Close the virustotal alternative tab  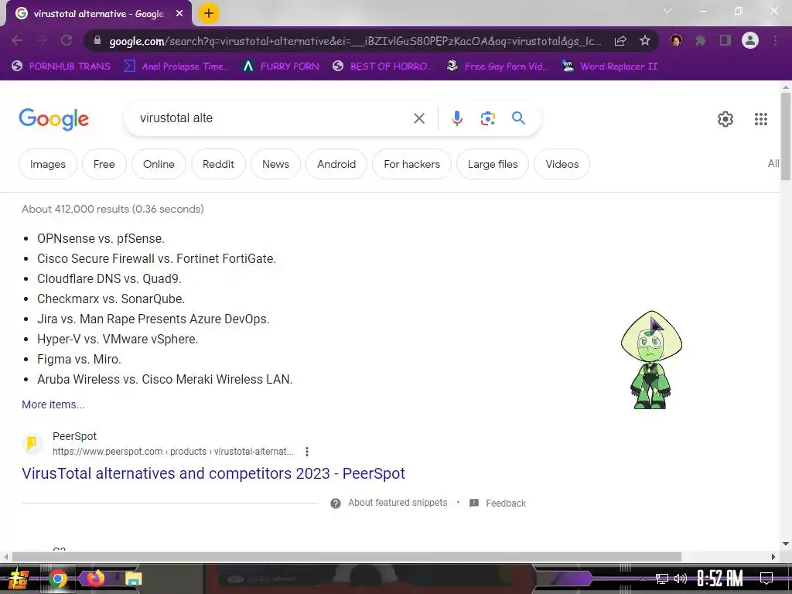(179, 14)
